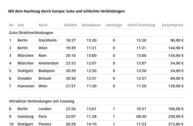This screenshot has height=126, width=193.
Task: Select the Dresden origin cell
Action: [x=25, y=78]
